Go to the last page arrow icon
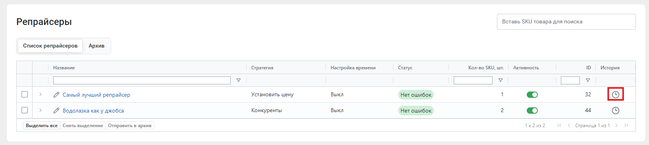 626,125
